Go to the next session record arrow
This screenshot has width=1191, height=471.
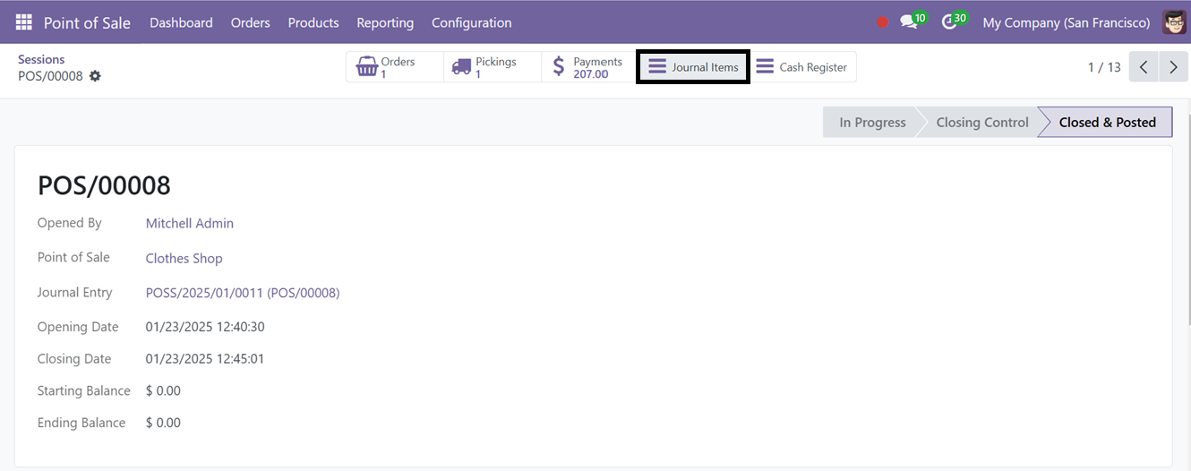1173,67
